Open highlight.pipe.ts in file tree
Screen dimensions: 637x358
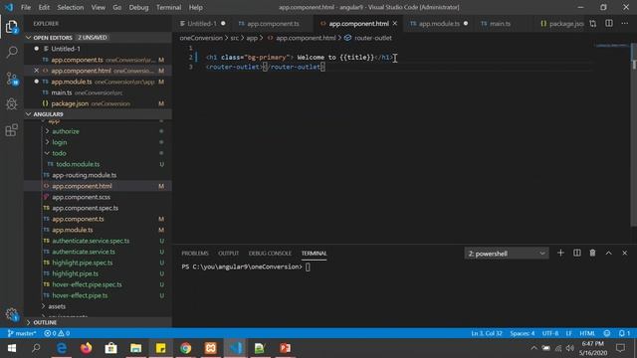pos(76,274)
